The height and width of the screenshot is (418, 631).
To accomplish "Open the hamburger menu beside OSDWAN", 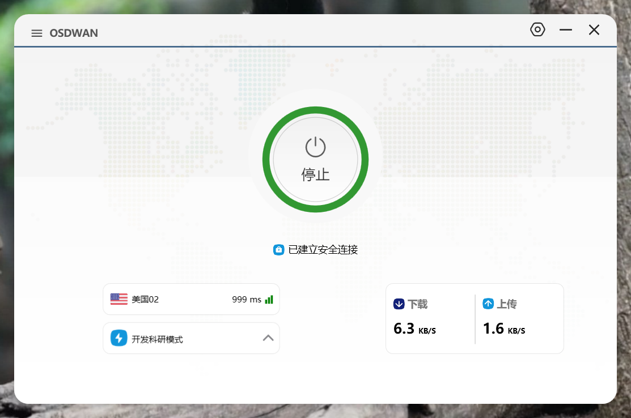I will coord(37,33).
